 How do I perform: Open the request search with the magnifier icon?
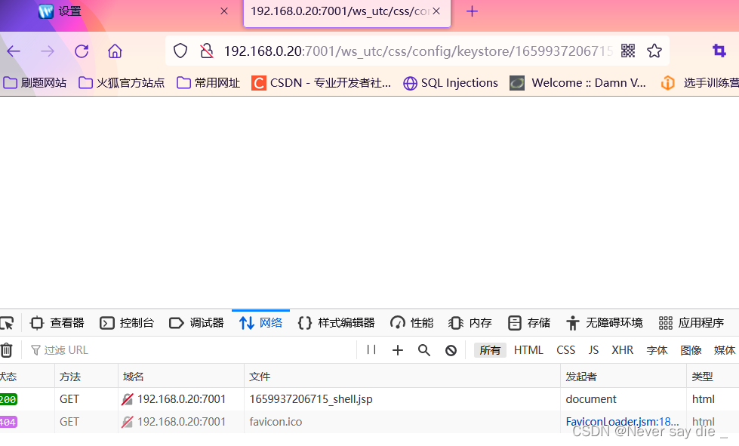pyautogui.click(x=423, y=349)
